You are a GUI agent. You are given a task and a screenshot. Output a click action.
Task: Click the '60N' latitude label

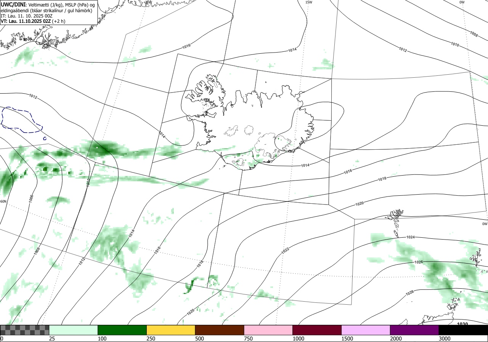tap(3, 201)
